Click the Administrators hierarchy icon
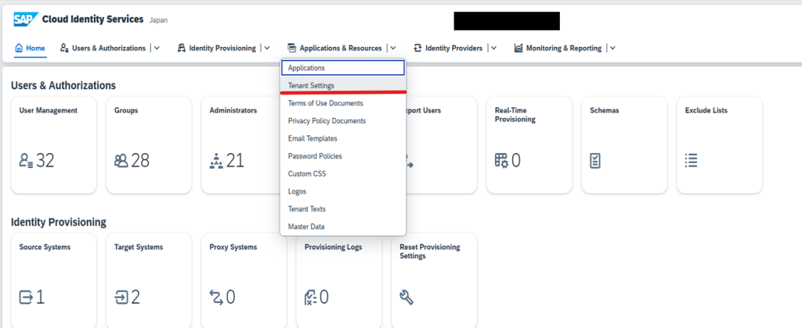Screen dimensions: 802x328 pyautogui.click(x=216, y=161)
